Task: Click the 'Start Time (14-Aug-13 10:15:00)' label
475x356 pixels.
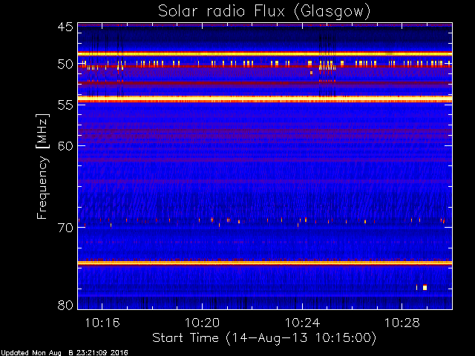Action: coord(264,338)
